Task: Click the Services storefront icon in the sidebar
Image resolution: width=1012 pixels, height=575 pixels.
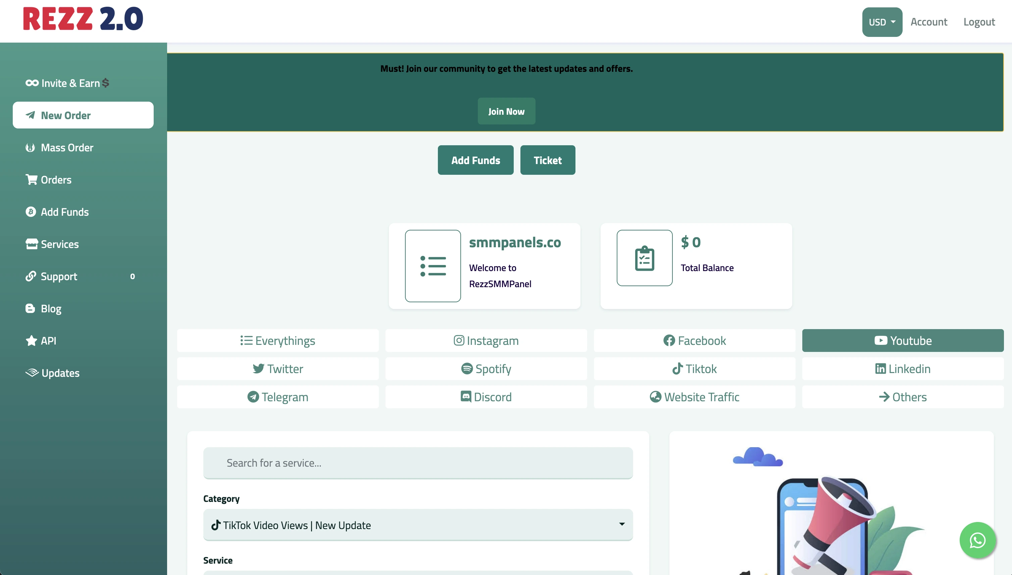Action: pyautogui.click(x=32, y=244)
